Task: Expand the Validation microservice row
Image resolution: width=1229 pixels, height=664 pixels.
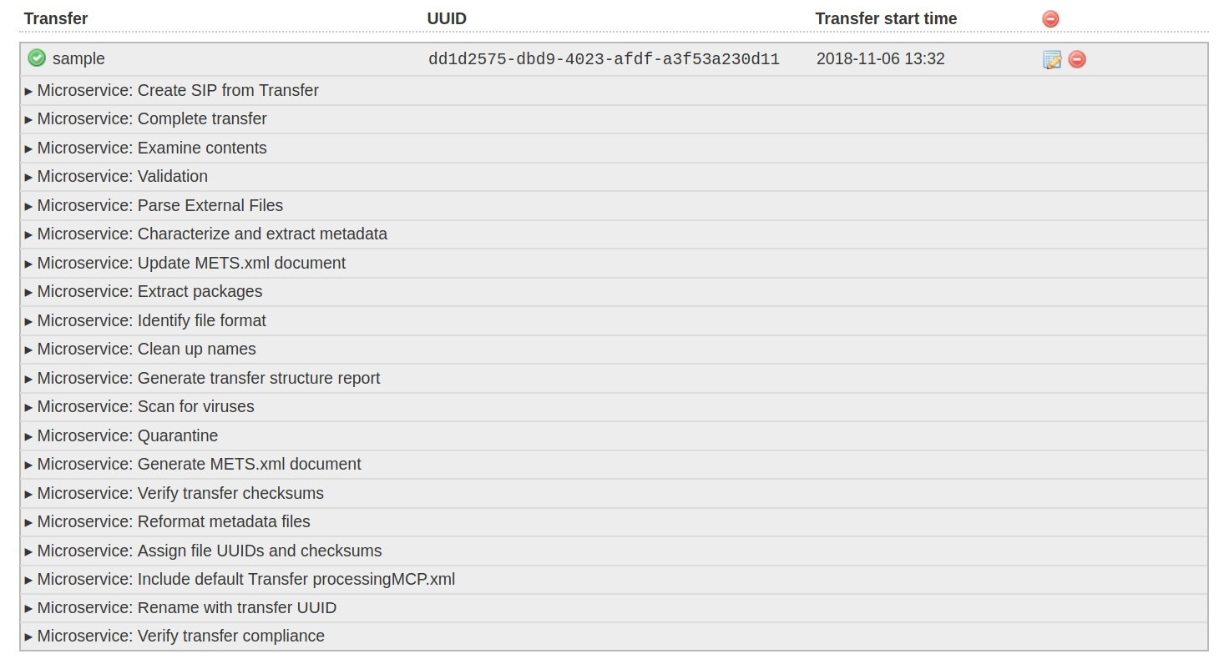Action: 122,176
